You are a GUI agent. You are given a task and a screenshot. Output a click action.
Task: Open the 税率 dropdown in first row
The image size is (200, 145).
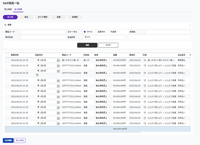click(x=103, y=60)
